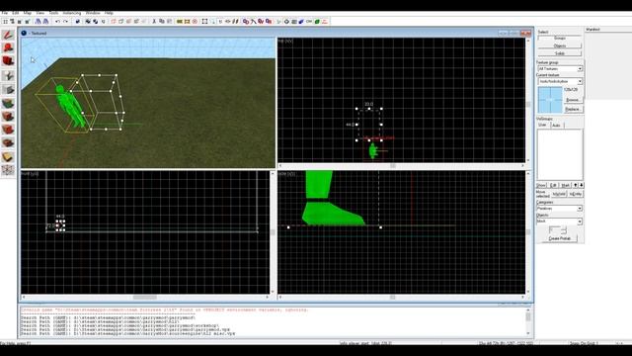Click the Replace texture button
The height and width of the screenshot is (356, 632).
(x=573, y=110)
